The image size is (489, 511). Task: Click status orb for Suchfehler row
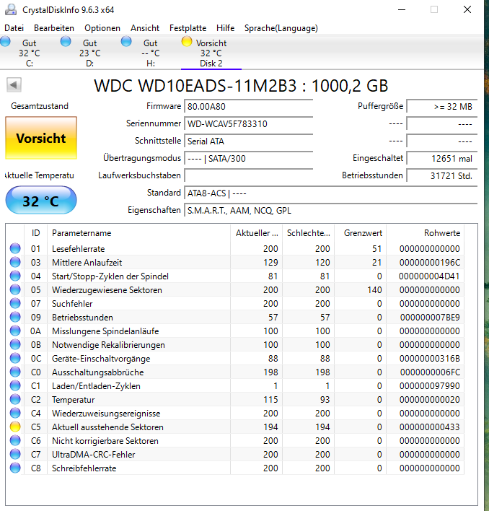click(15, 303)
